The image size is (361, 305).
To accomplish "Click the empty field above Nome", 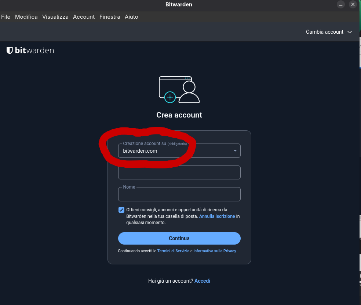I will [x=179, y=173].
